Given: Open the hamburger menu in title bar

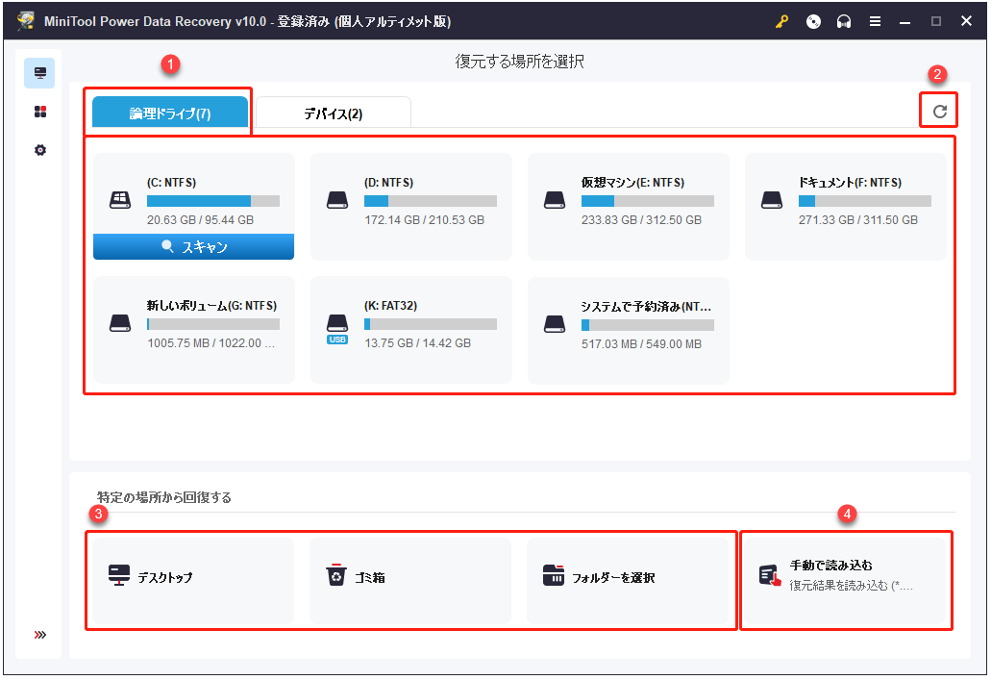Looking at the screenshot, I should tap(875, 21).
